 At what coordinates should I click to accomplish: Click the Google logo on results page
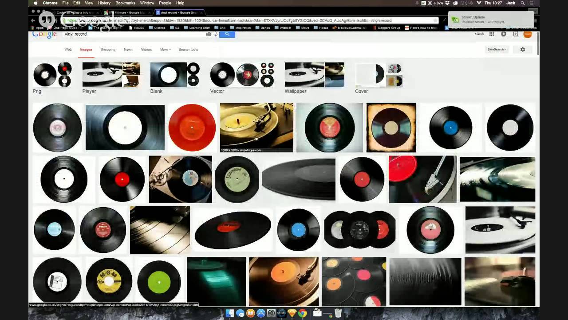coord(44,34)
